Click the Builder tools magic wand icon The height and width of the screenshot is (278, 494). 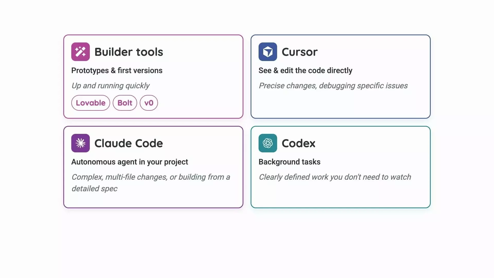click(x=81, y=52)
